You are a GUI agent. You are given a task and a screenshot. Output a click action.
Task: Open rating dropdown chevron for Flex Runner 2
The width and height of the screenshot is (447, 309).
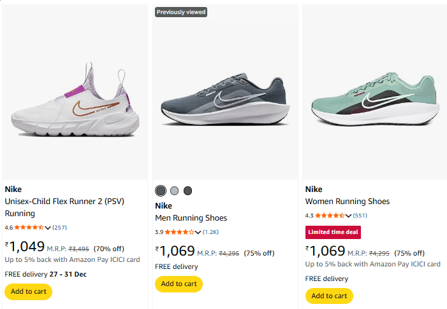[x=48, y=228]
